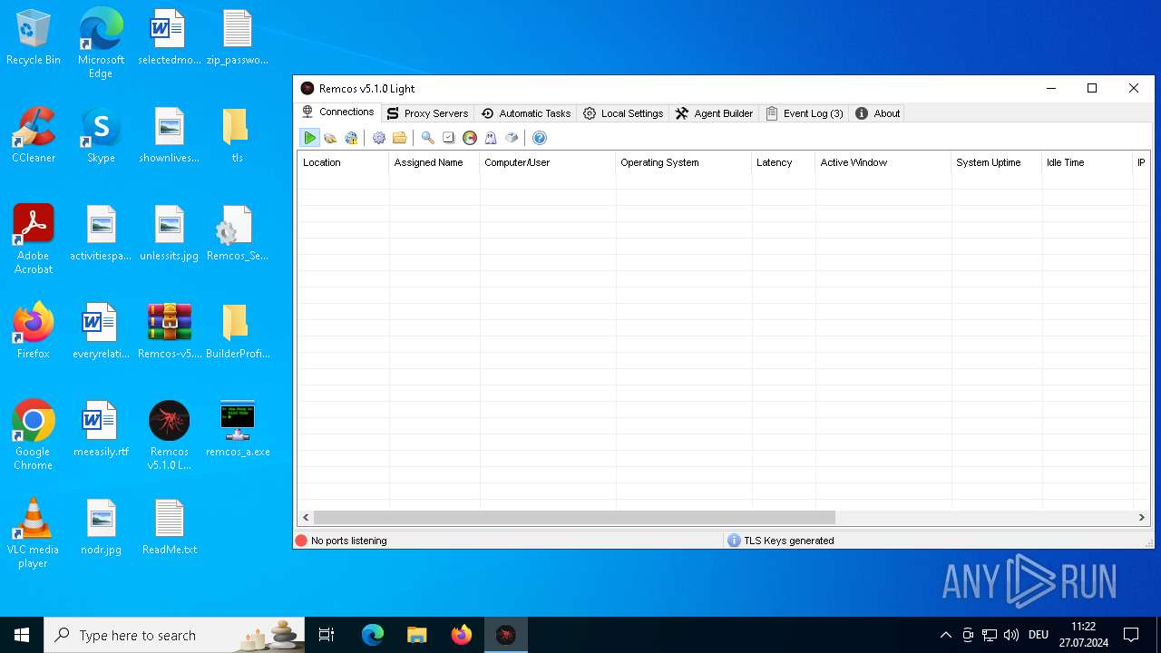The image size is (1161, 653).
Task: Open the Automatic Tasks tab
Action: click(x=525, y=113)
